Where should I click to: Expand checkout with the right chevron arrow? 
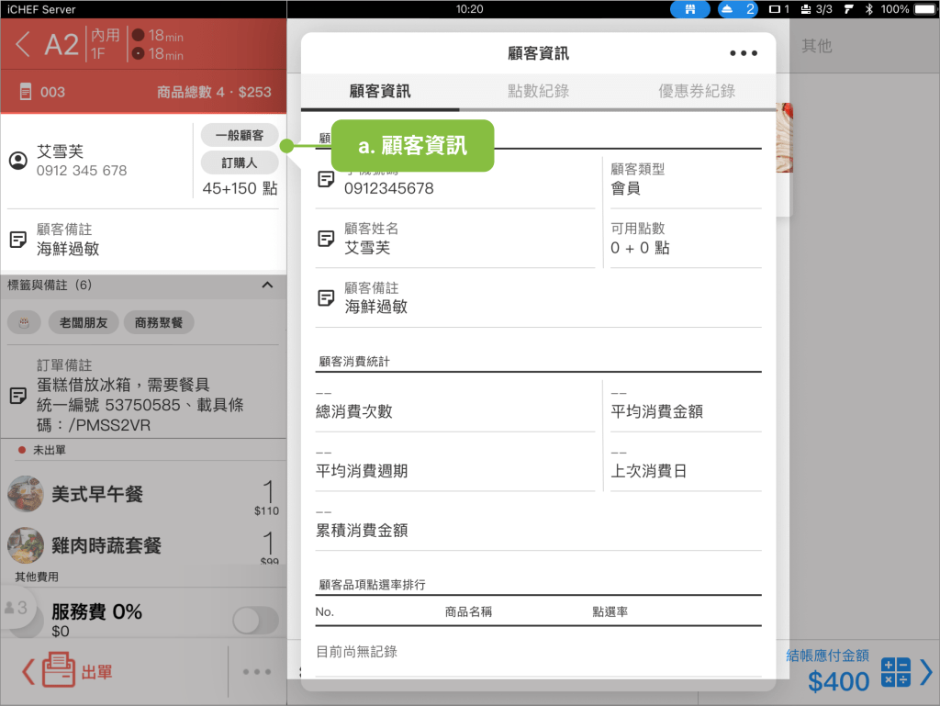click(x=925, y=672)
